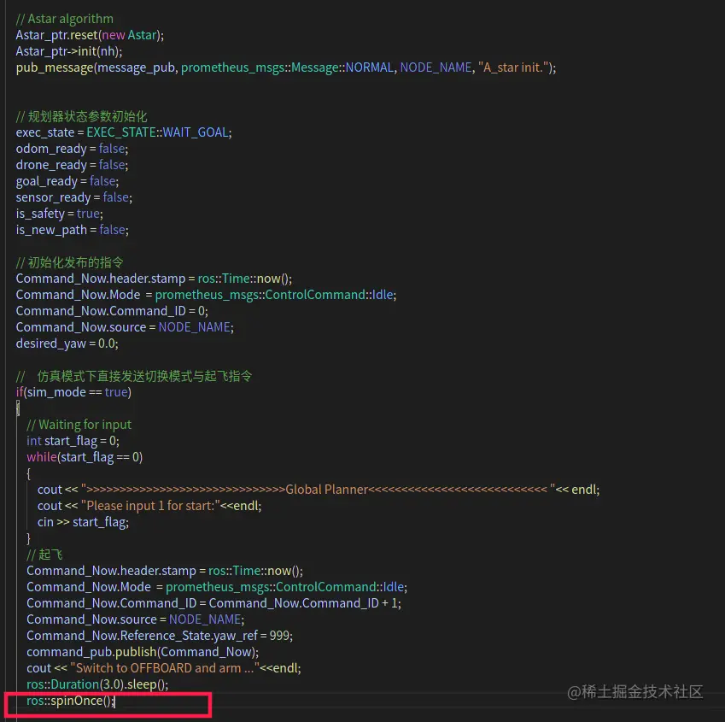The width and height of the screenshot is (725, 722).
Task: Click the 'if(sim_mode == true)' statement
Action: (73, 392)
